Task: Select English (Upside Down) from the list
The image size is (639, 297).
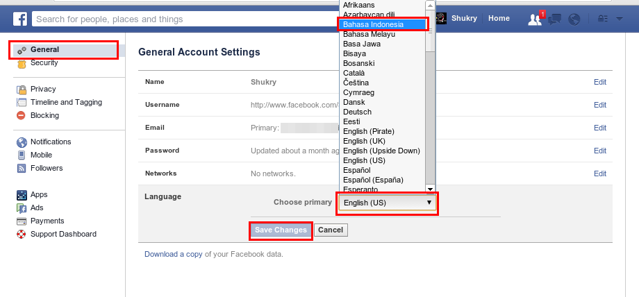Action: coord(382,151)
